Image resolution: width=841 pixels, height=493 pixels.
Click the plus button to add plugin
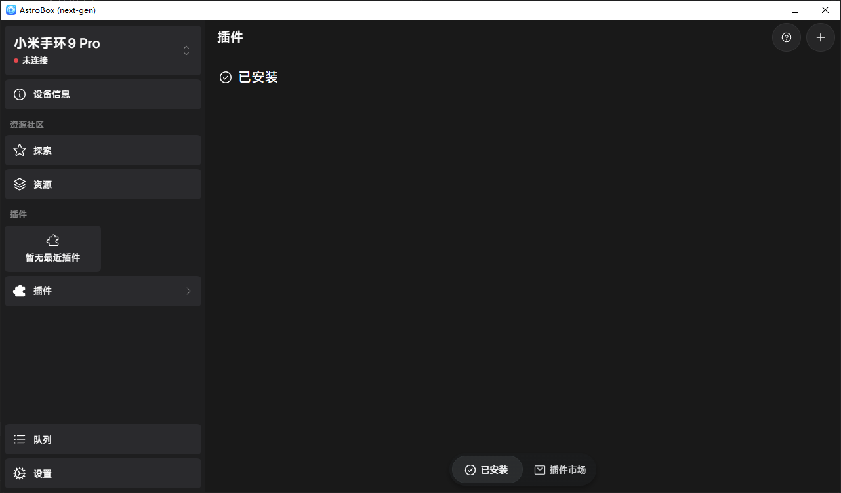[821, 37]
